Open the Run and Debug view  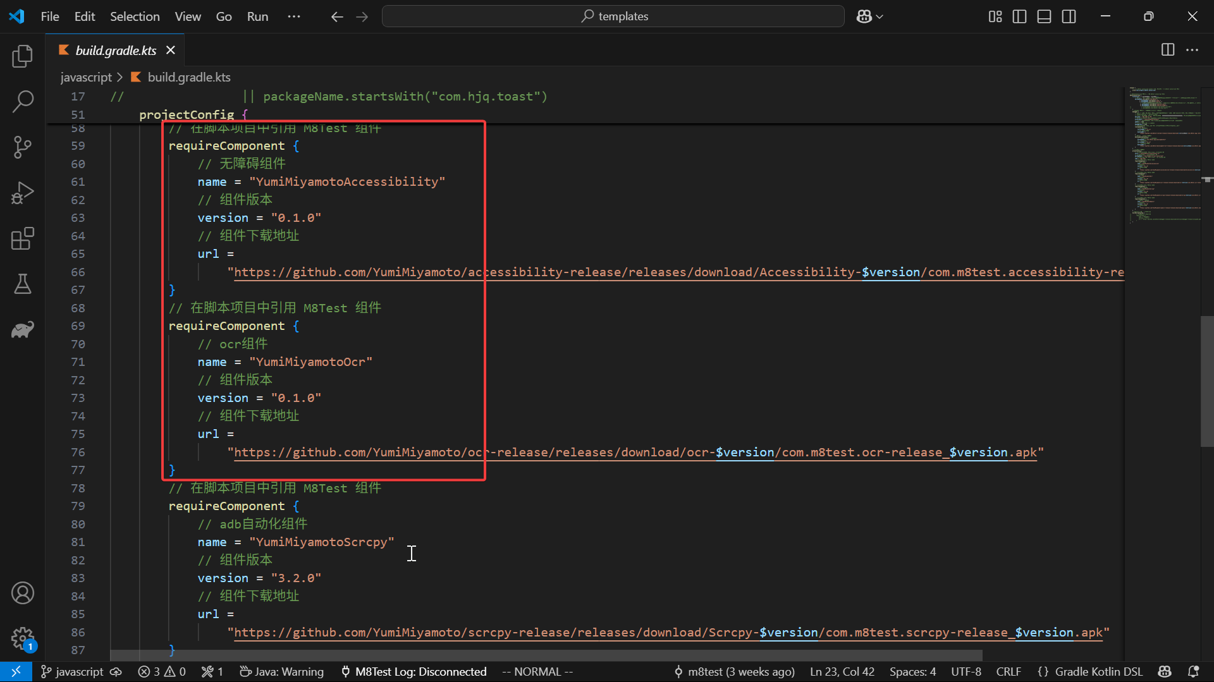click(x=23, y=193)
